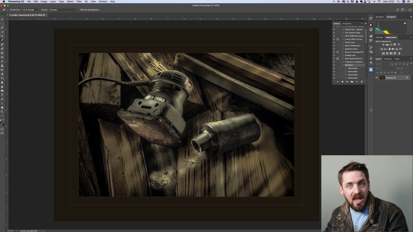Expand the first Canvas Size step
This screenshot has width=413, height=232.
tap(346, 68)
